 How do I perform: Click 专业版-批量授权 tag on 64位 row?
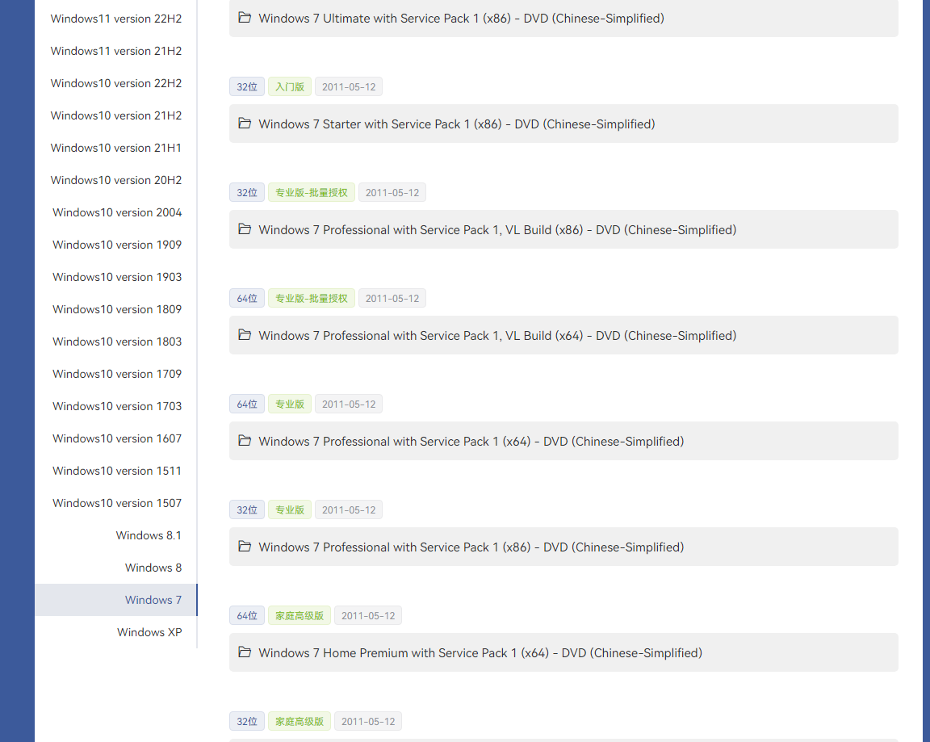point(312,299)
